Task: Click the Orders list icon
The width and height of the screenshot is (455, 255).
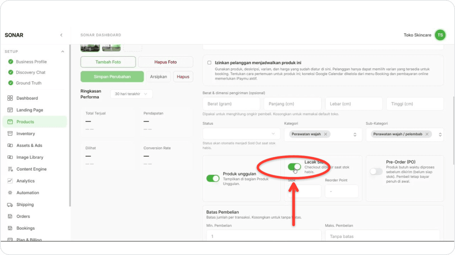Action: point(10,216)
